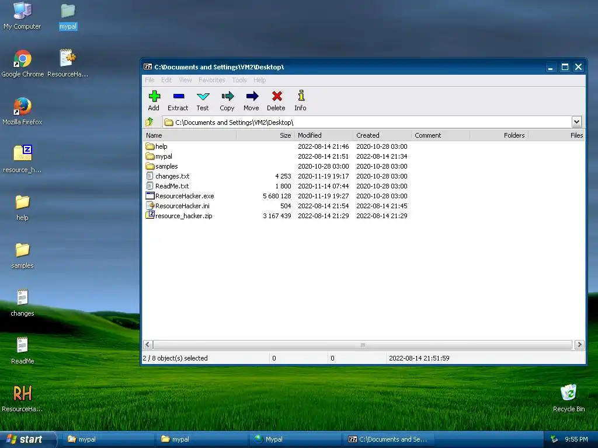Open the File menu
The height and width of the screenshot is (448, 598).
tap(149, 80)
